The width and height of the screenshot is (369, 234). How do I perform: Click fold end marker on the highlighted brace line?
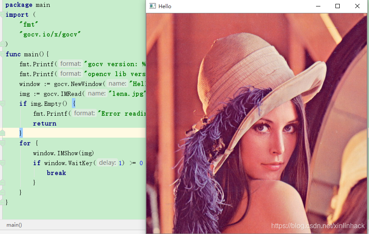pyautogui.click(x=2, y=133)
